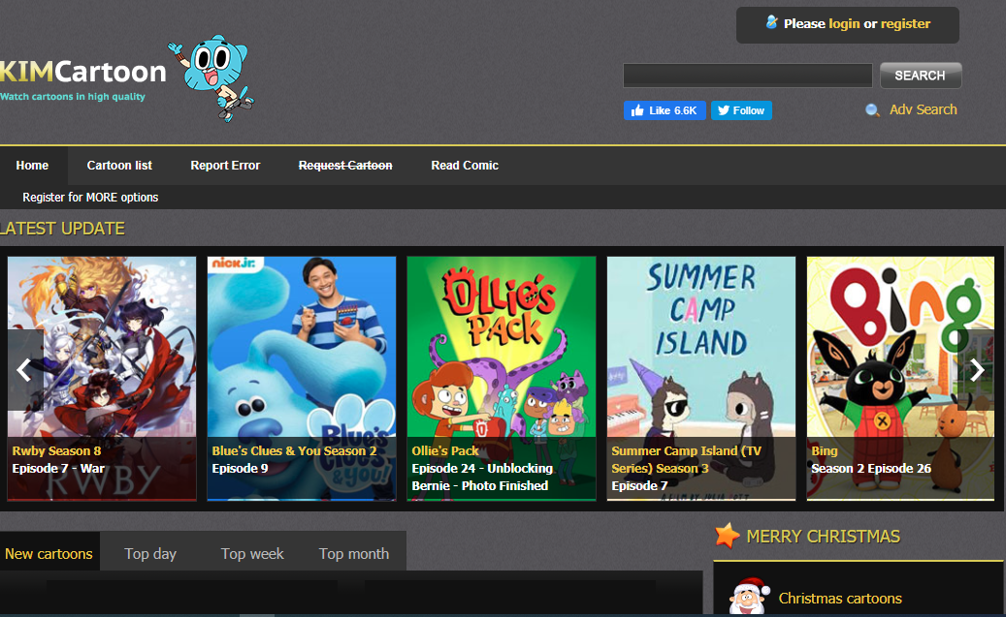
Task: Click the magnifier icon next to Adv Search
Action: (x=872, y=110)
